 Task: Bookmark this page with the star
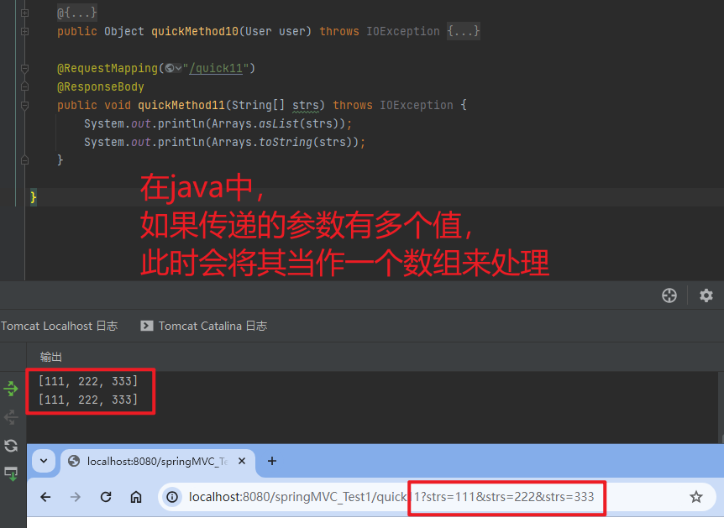(695, 497)
